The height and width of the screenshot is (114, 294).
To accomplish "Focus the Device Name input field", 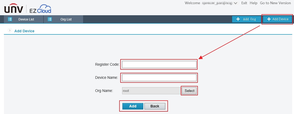I will pyautogui.click(x=159, y=77).
